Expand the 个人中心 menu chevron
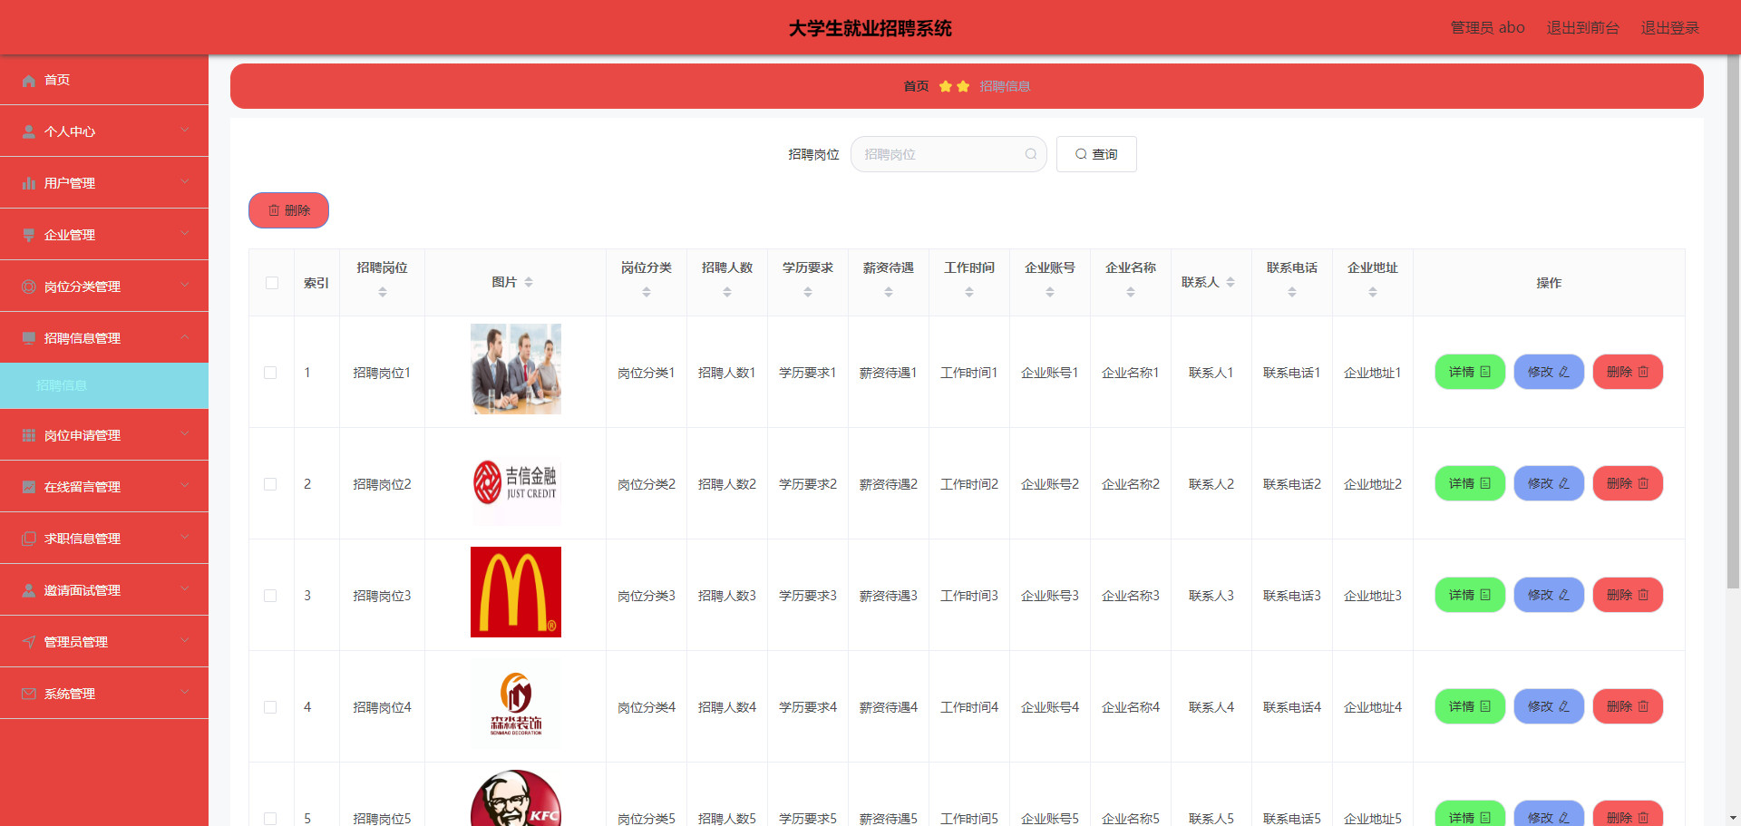This screenshot has height=826, width=1741. click(185, 130)
